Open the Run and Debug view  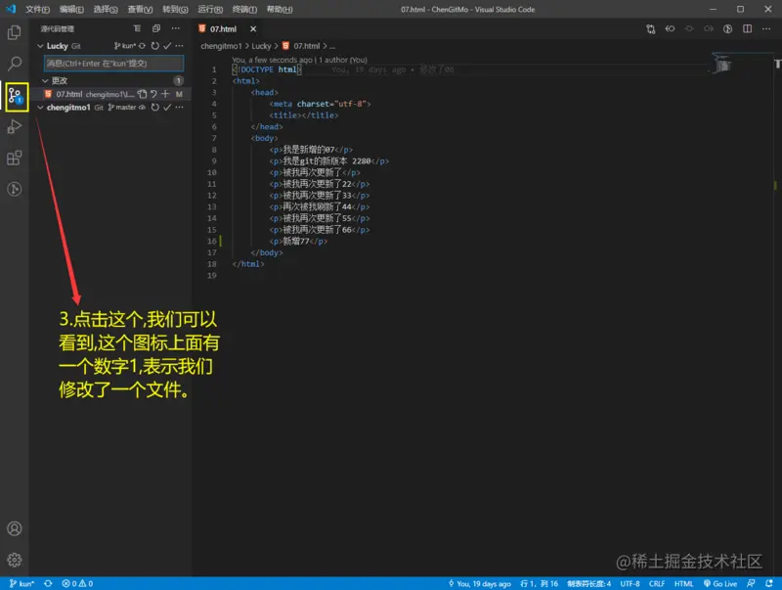point(15,127)
